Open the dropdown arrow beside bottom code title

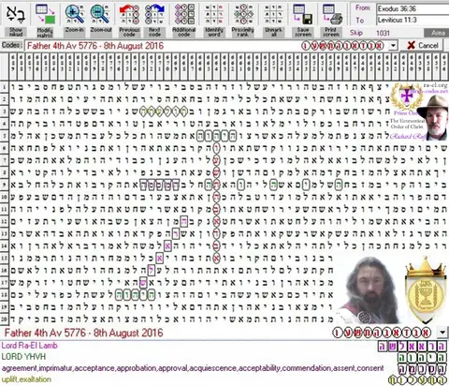[442, 333]
